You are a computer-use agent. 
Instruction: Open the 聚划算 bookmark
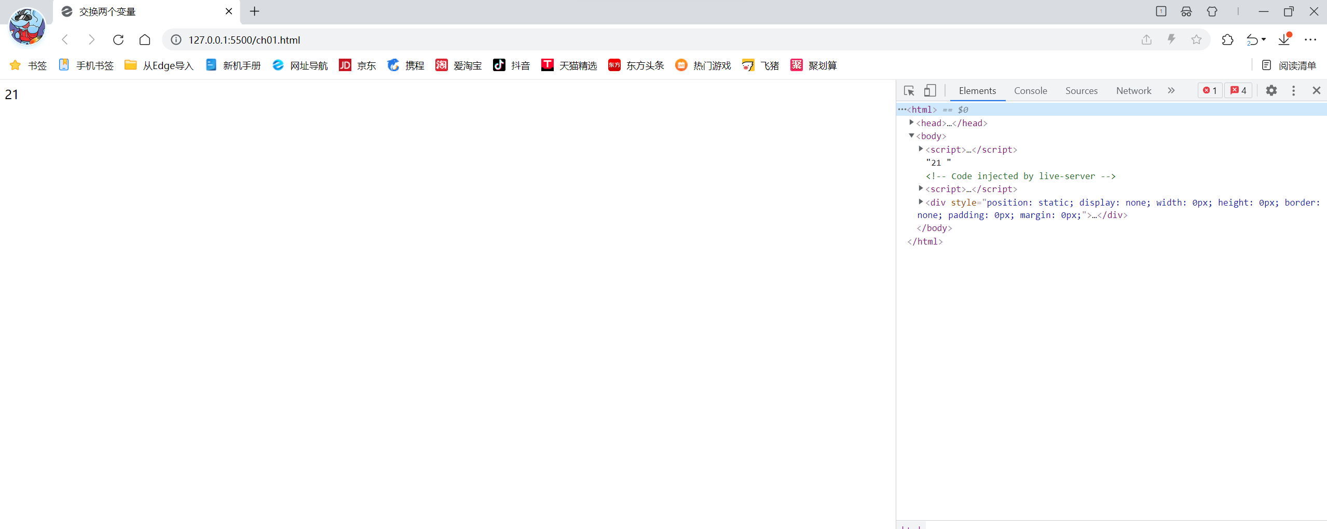point(814,65)
